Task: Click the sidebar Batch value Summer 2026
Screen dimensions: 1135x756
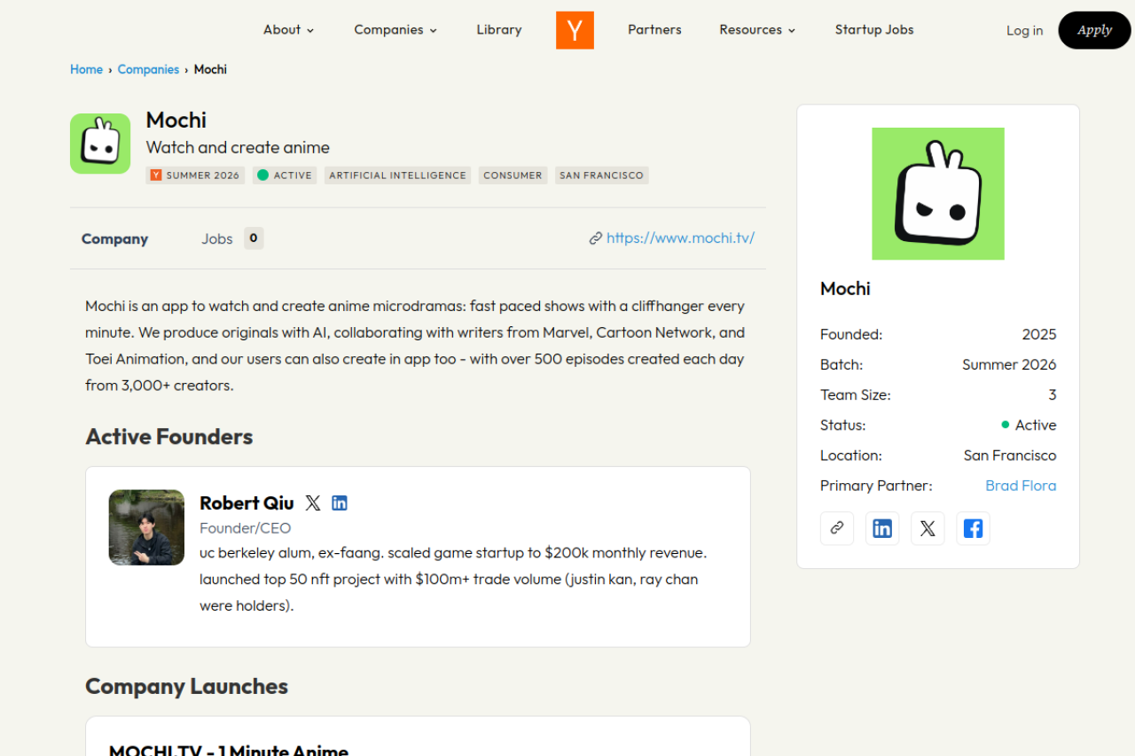Action: [1009, 365]
